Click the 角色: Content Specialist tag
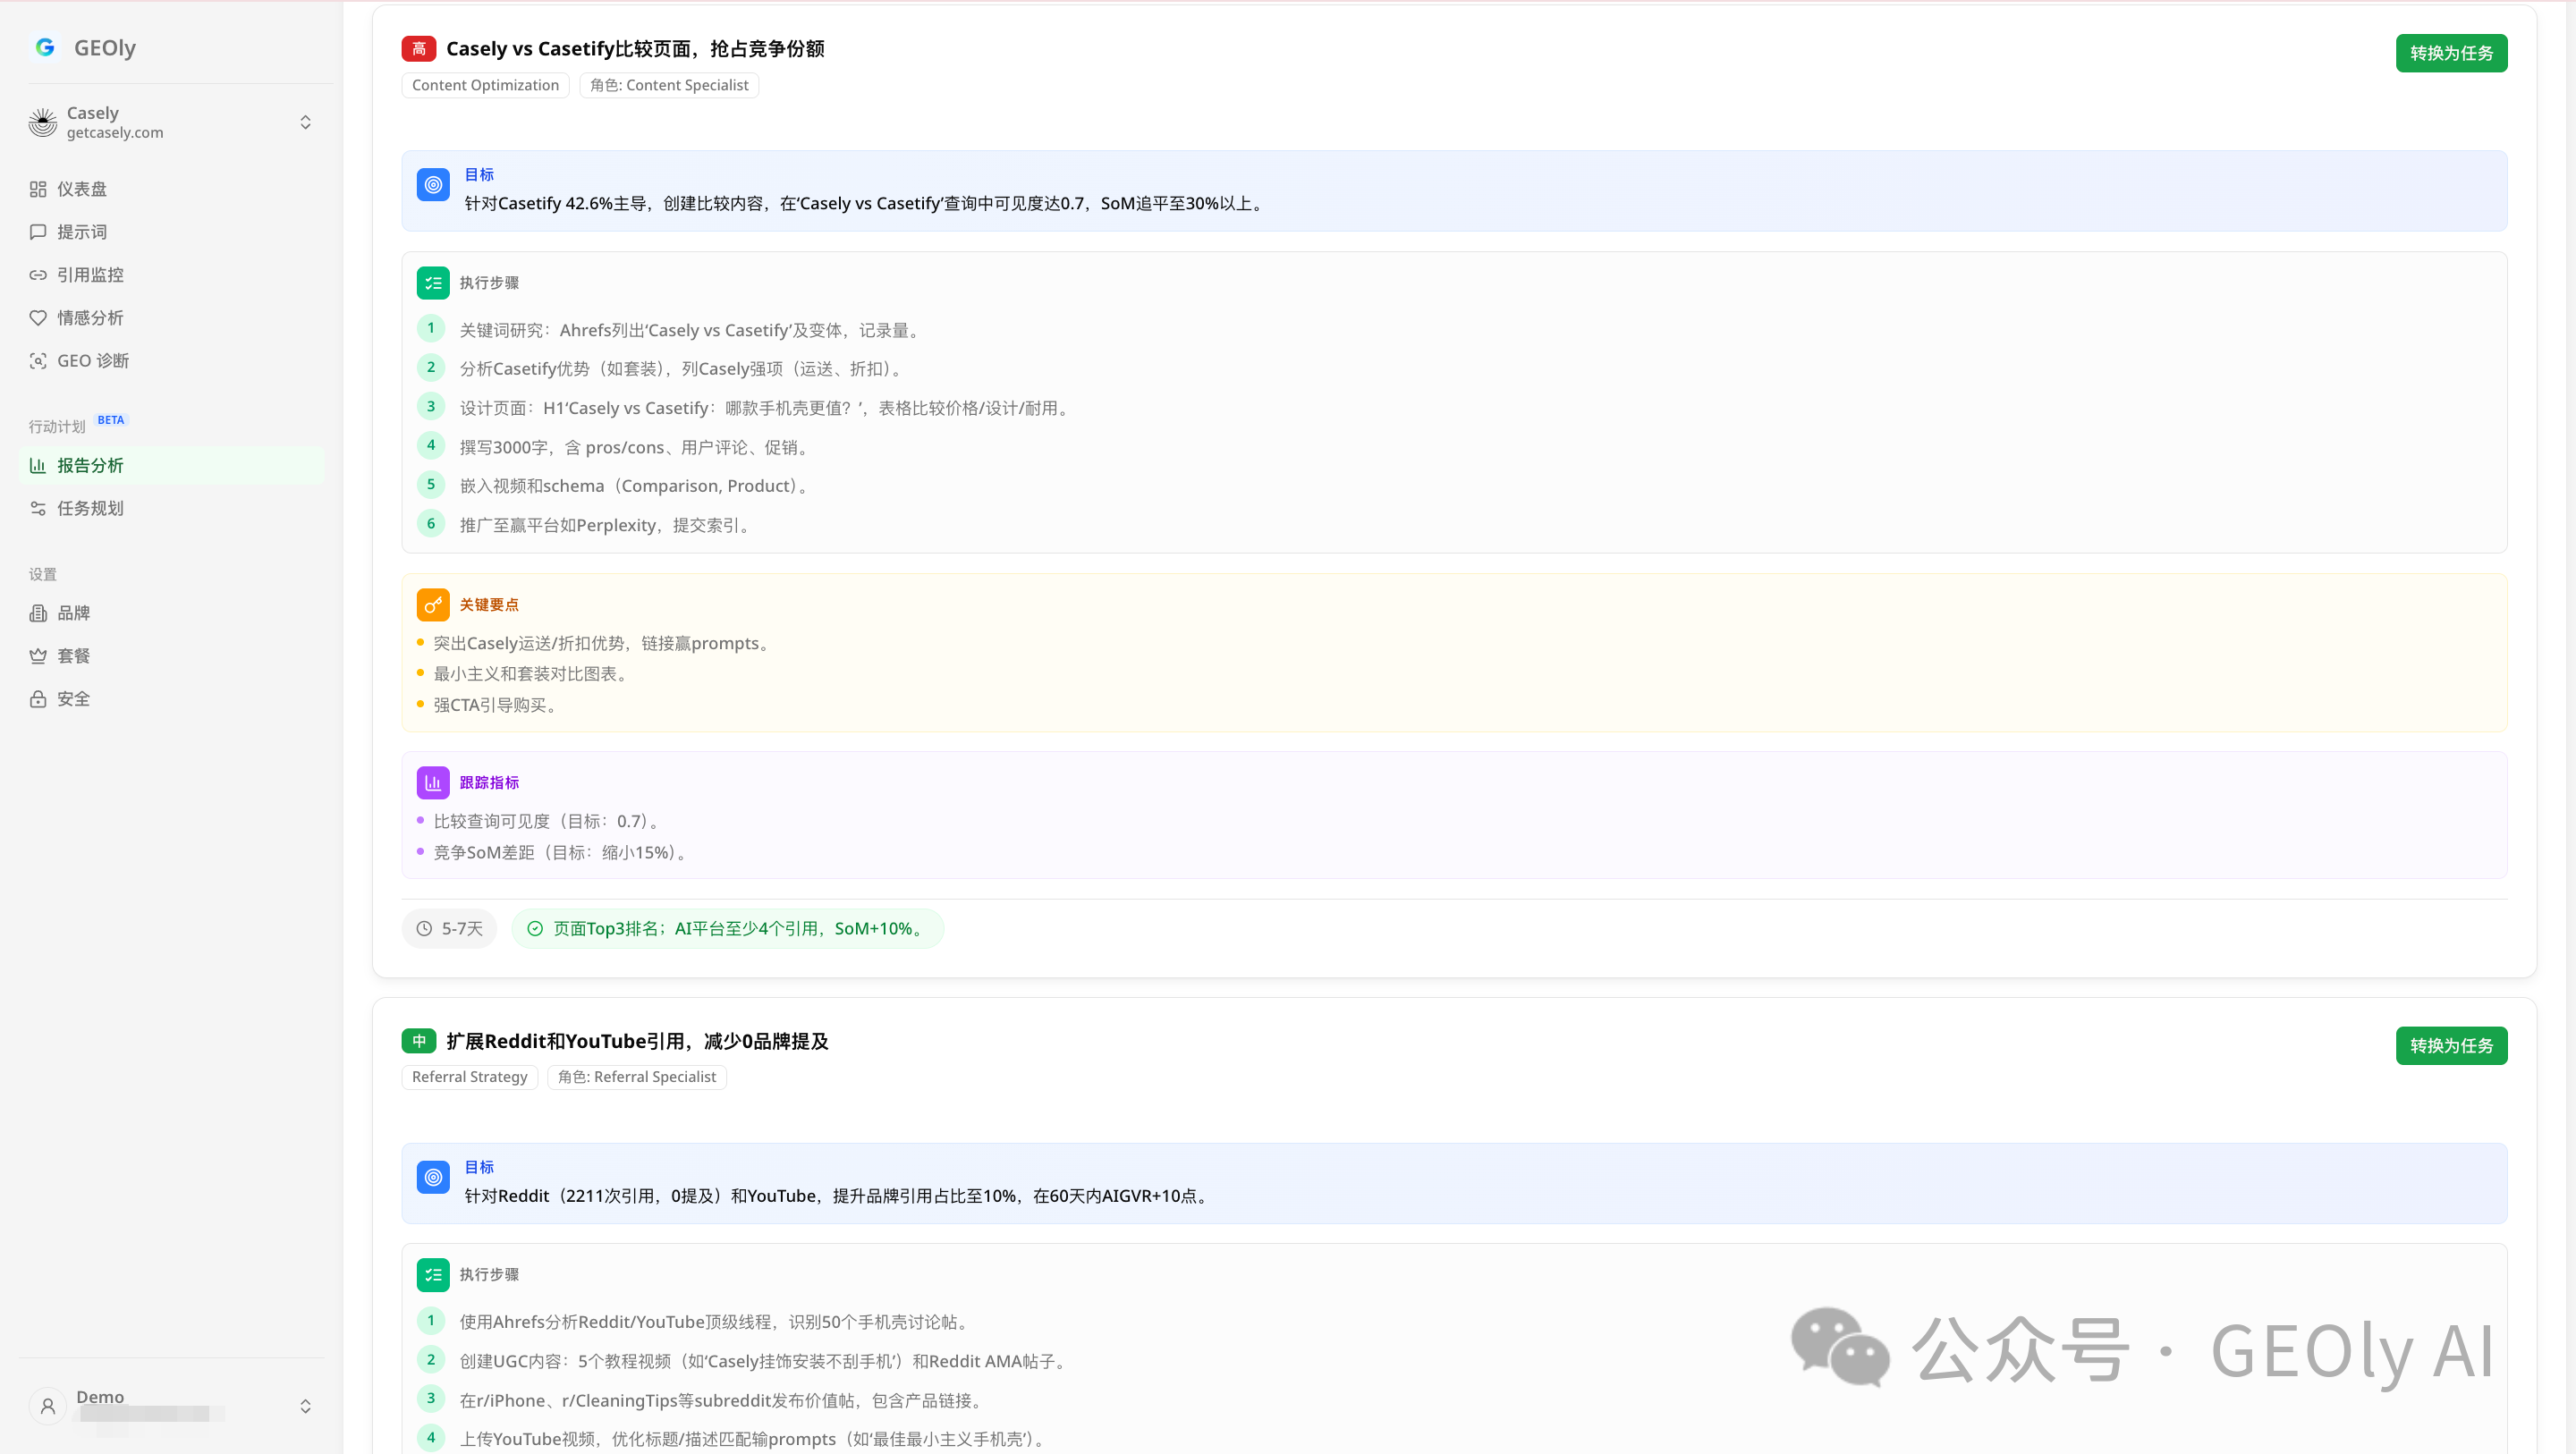The height and width of the screenshot is (1454, 2576). click(669, 85)
